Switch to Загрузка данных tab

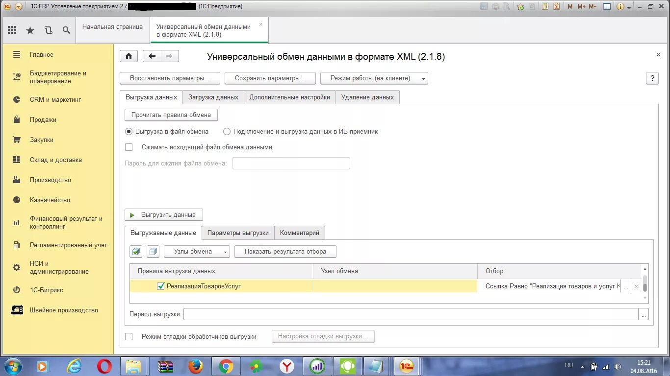pyautogui.click(x=213, y=97)
